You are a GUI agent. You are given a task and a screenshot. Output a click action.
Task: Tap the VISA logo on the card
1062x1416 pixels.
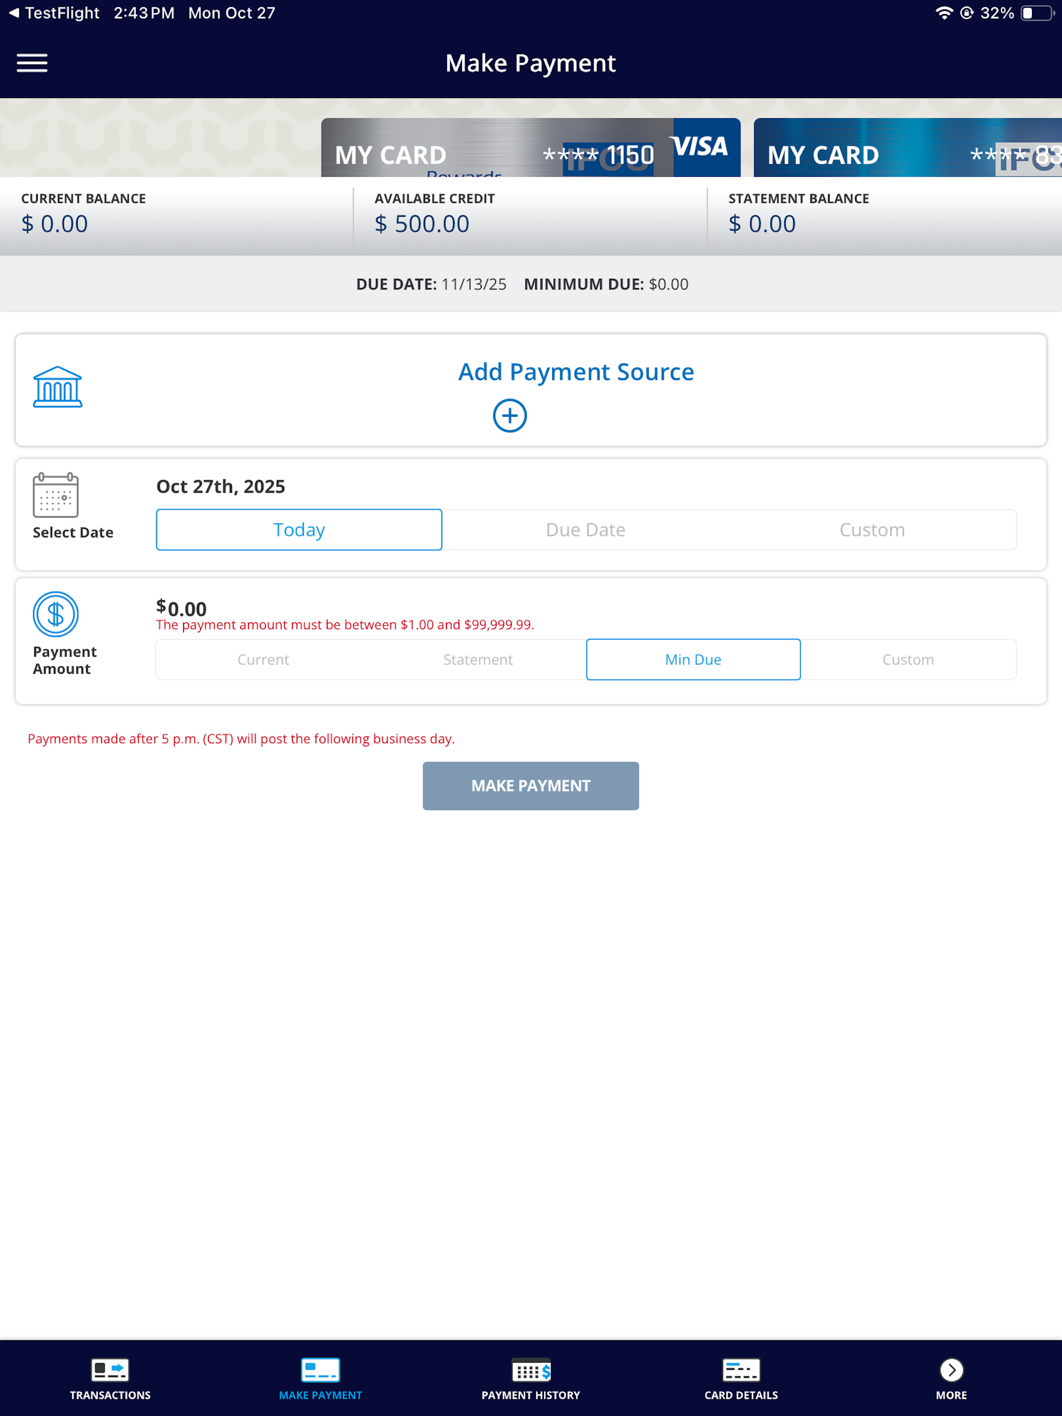tap(700, 147)
